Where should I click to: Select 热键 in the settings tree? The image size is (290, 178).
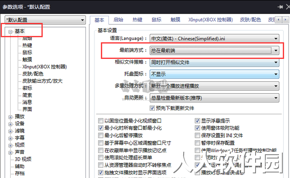click(27, 45)
